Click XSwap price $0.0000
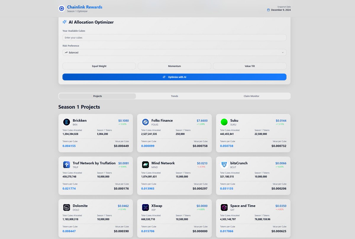Viewport: 355px width, 239px height. (x=202, y=206)
